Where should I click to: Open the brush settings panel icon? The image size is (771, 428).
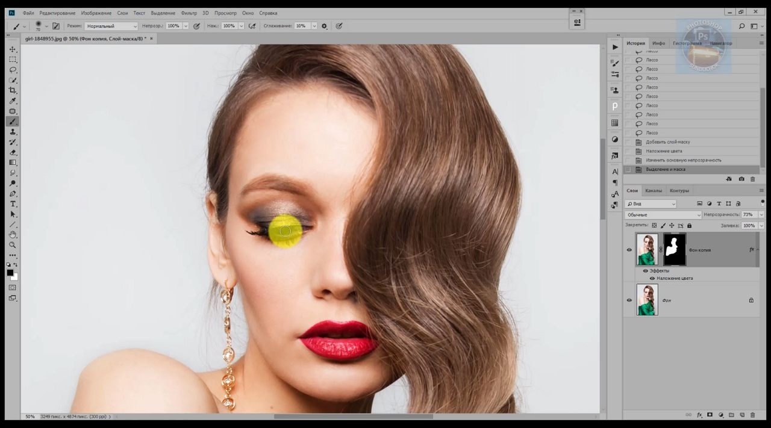tap(56, 26)
